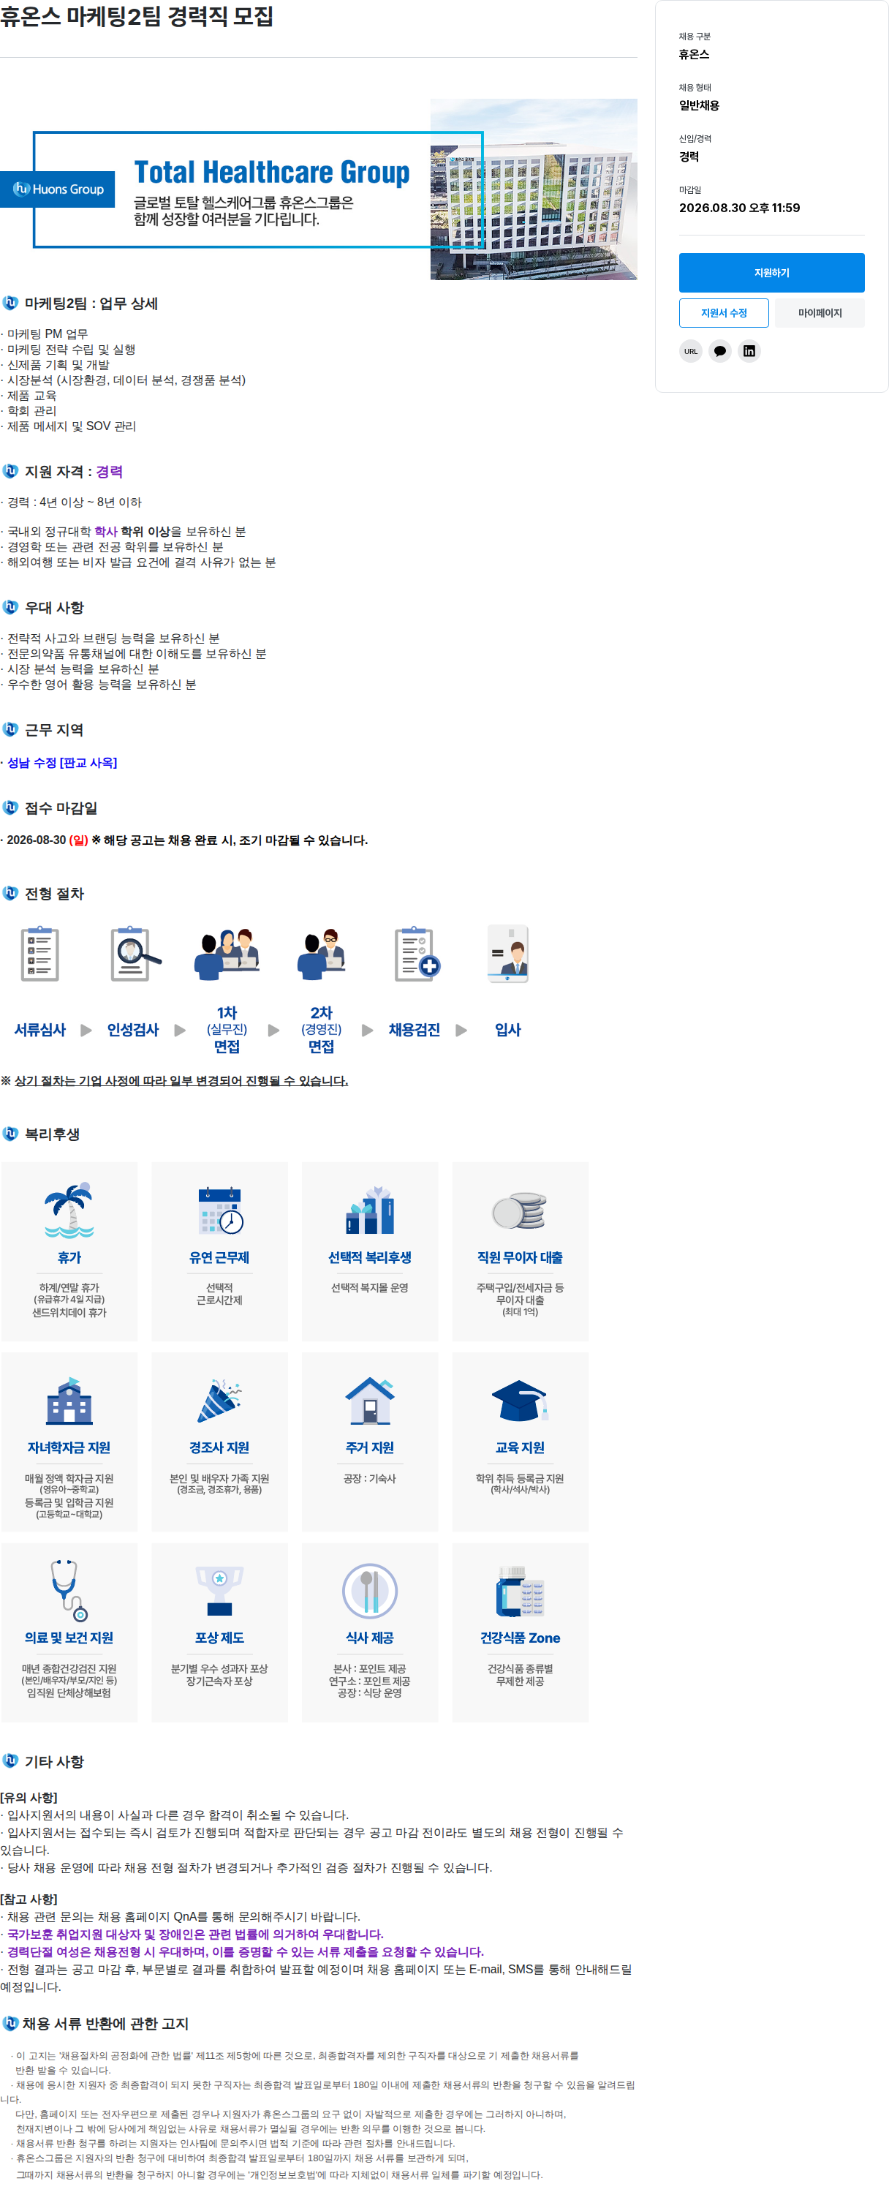Image resolution: width=889 pixels, height=2211 pixels.
Task: Click the 경조사 지원 party popper icon
Action: [x=219, y=1401]
